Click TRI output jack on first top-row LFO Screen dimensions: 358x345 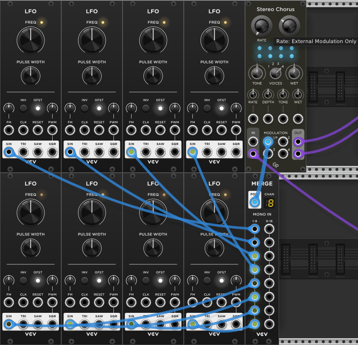tap(23, 152)
